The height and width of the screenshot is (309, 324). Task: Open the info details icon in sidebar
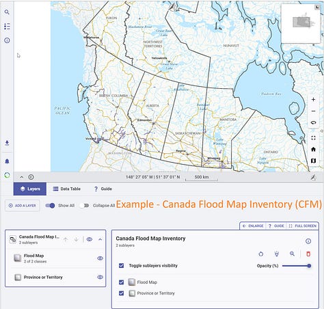[7, 40]
